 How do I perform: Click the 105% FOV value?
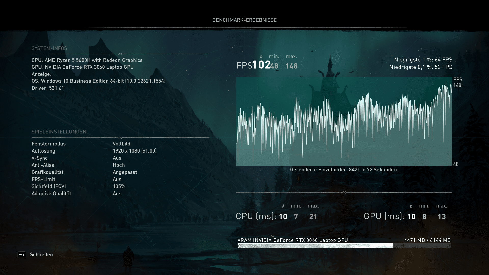pos(119,186)
